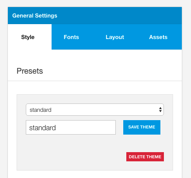Screen dimensions: 191x178
Task: Click the Presets section heading
Action: tap(30, 71)
